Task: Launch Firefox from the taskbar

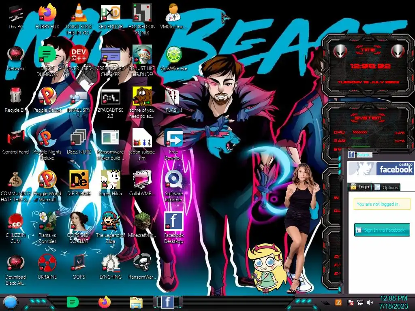Action: pos(104,302)
